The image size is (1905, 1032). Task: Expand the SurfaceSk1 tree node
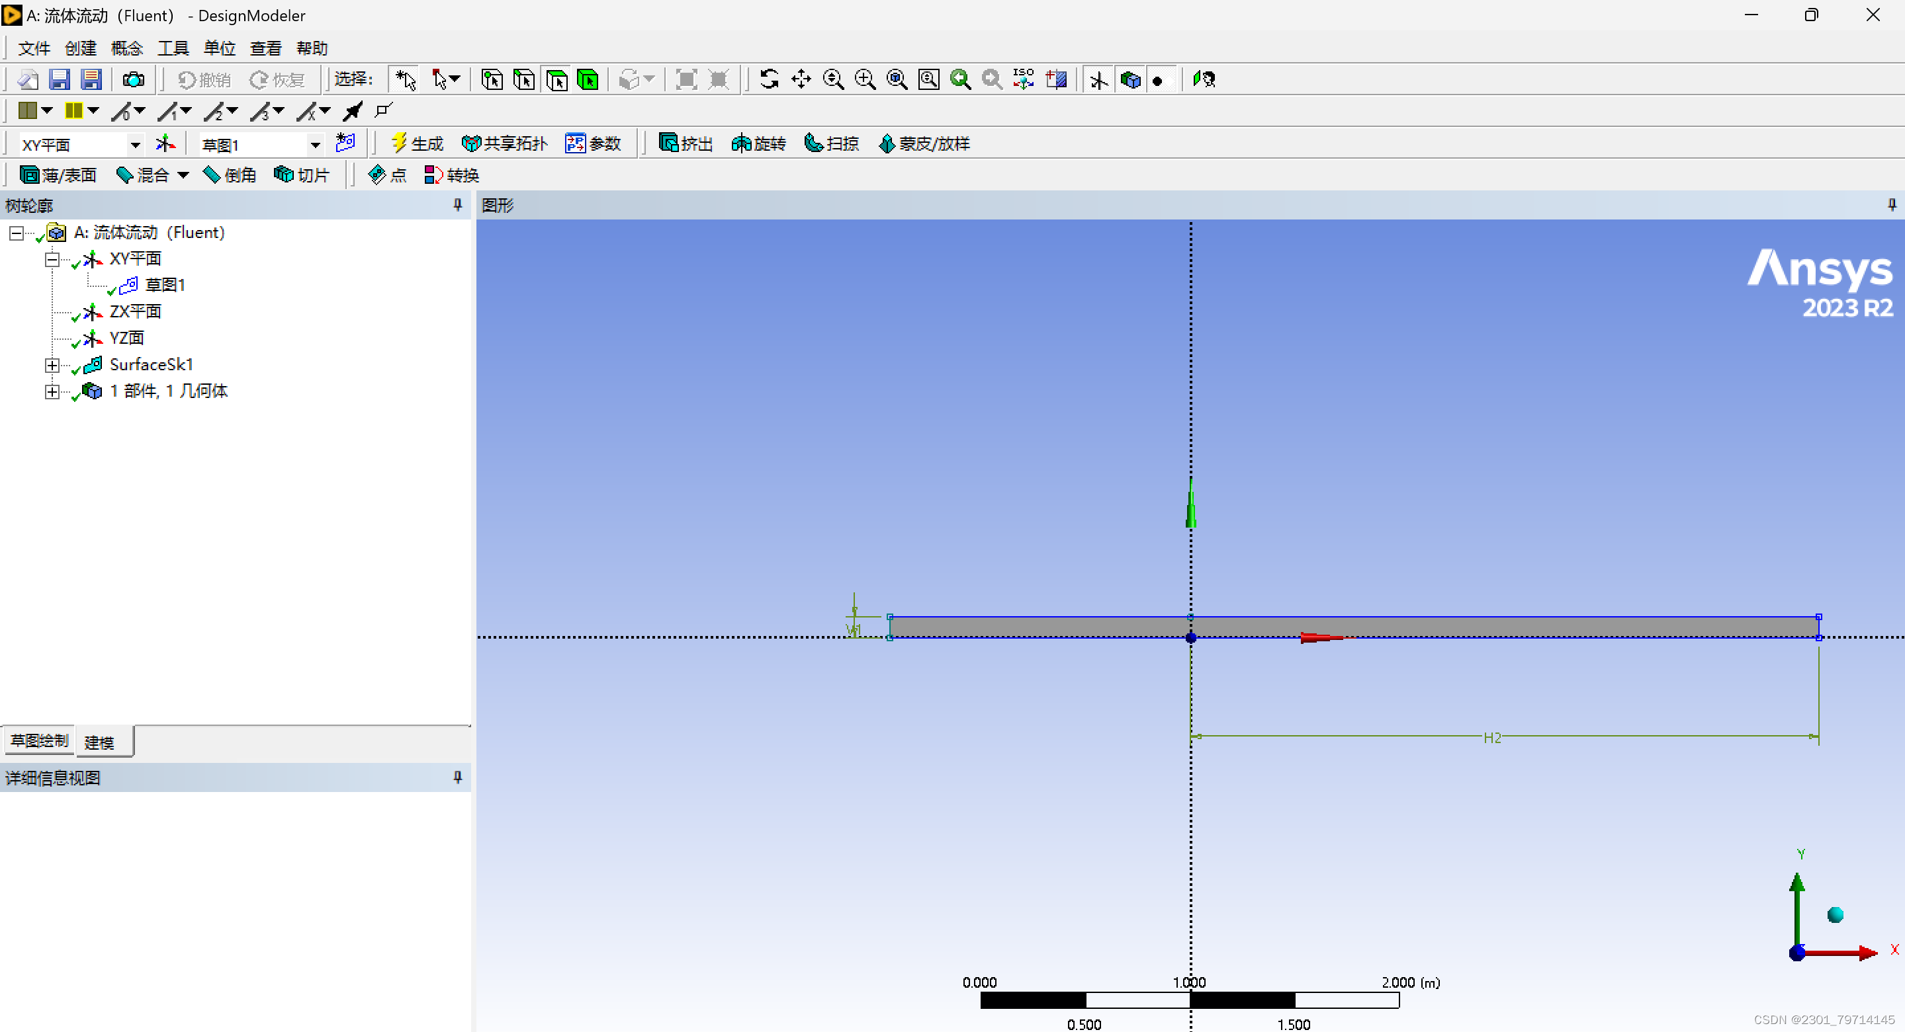tap(52, 365)
